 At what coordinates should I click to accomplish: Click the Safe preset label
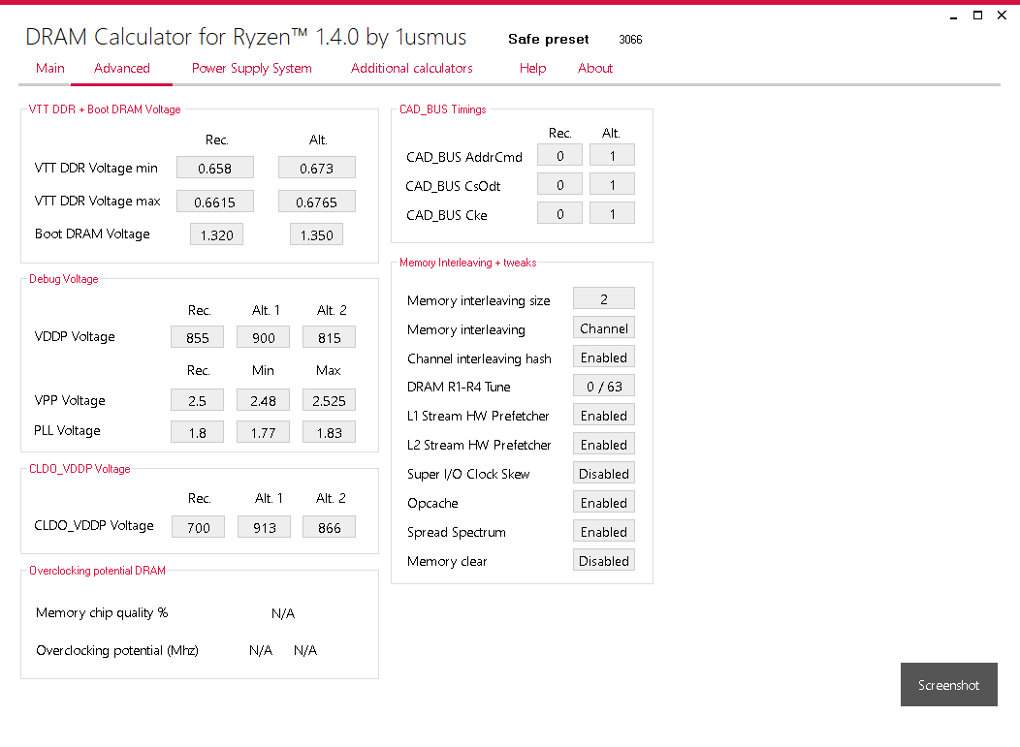click(x=549, y=39)
